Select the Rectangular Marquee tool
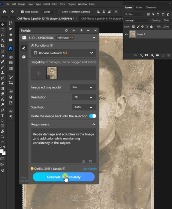172x209 pixels. (2, 30)
